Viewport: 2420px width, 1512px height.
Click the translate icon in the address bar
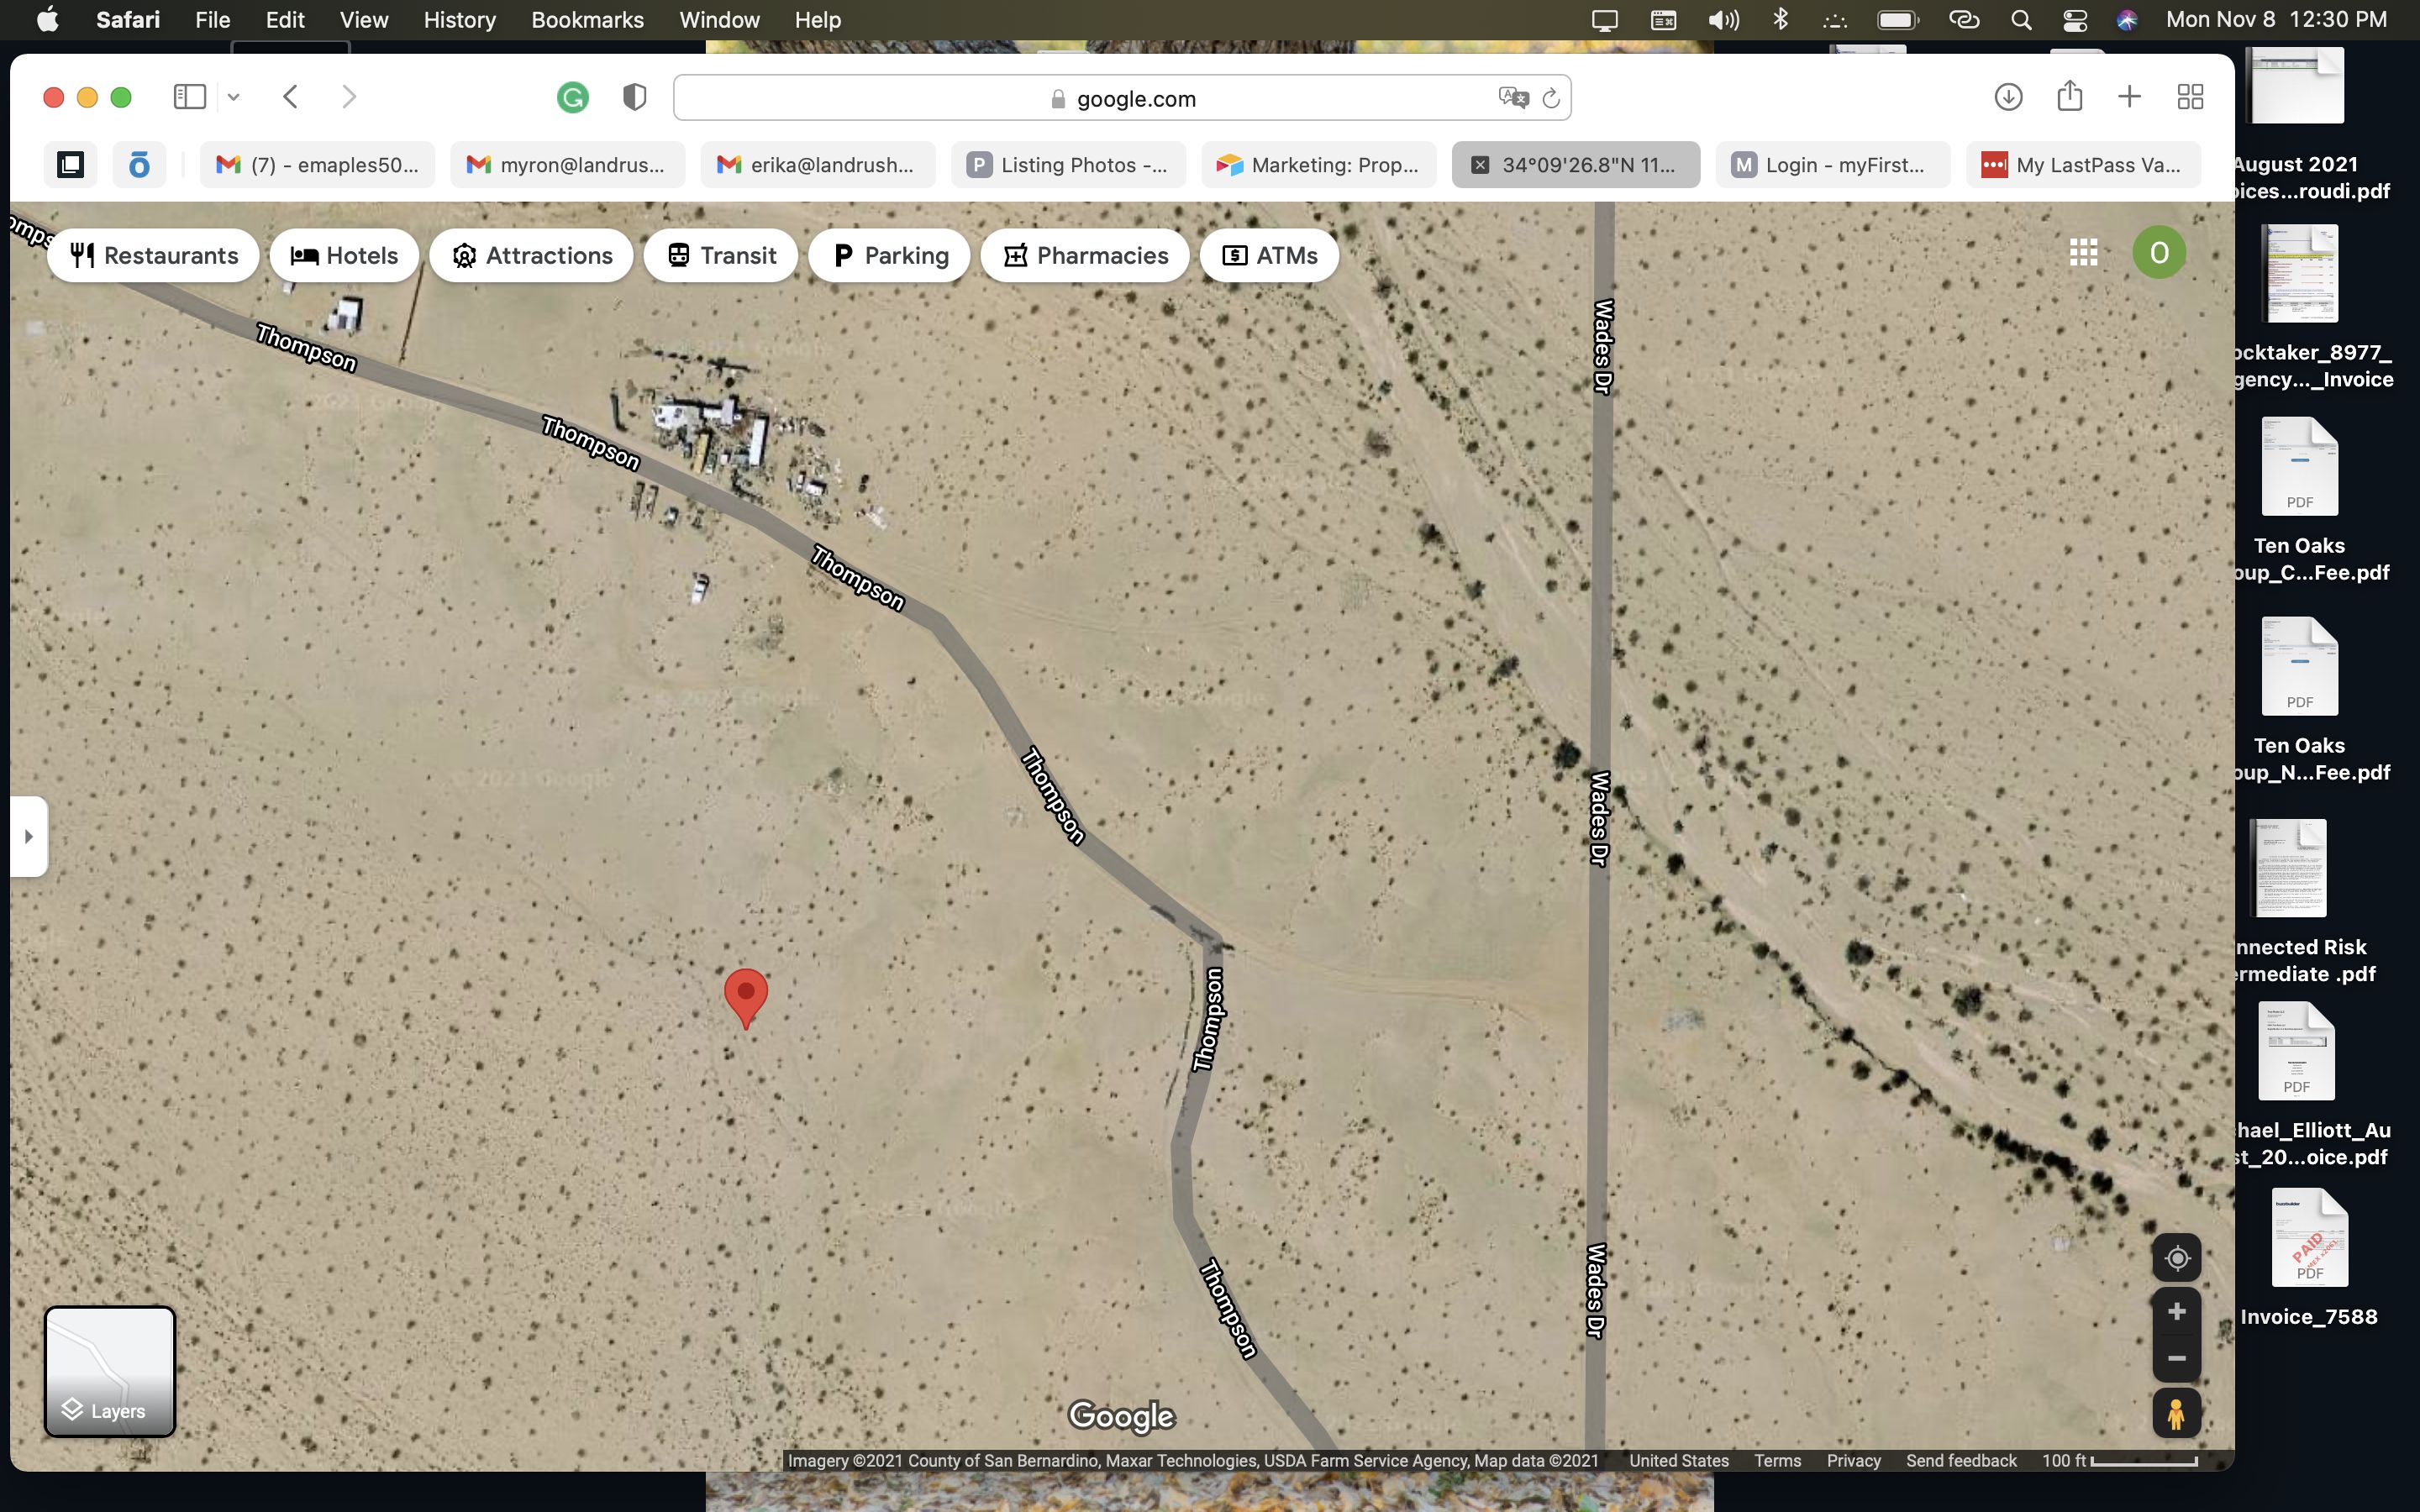[1513, 97]
